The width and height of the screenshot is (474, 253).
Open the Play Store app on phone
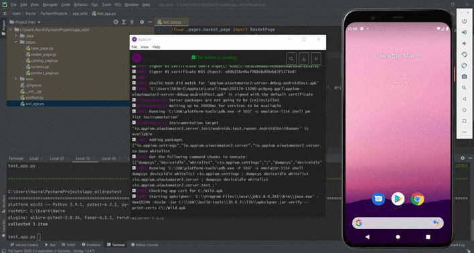coord(398,199)
